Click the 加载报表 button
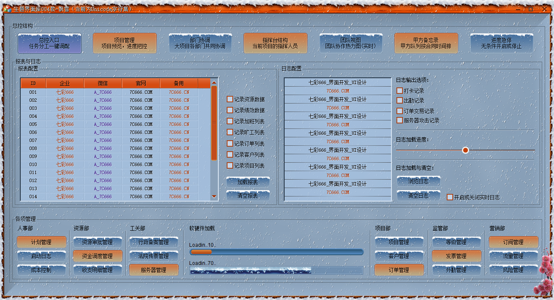554x300 pixels. pos(247,182)
